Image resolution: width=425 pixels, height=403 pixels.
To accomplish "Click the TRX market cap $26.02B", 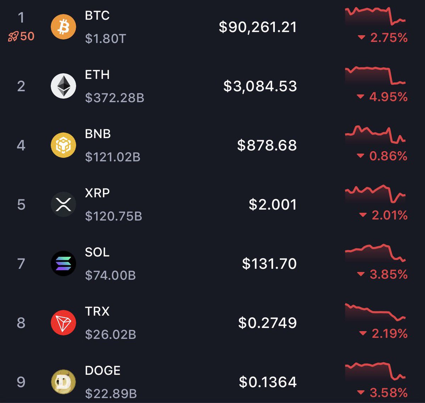I will point(110,334).
